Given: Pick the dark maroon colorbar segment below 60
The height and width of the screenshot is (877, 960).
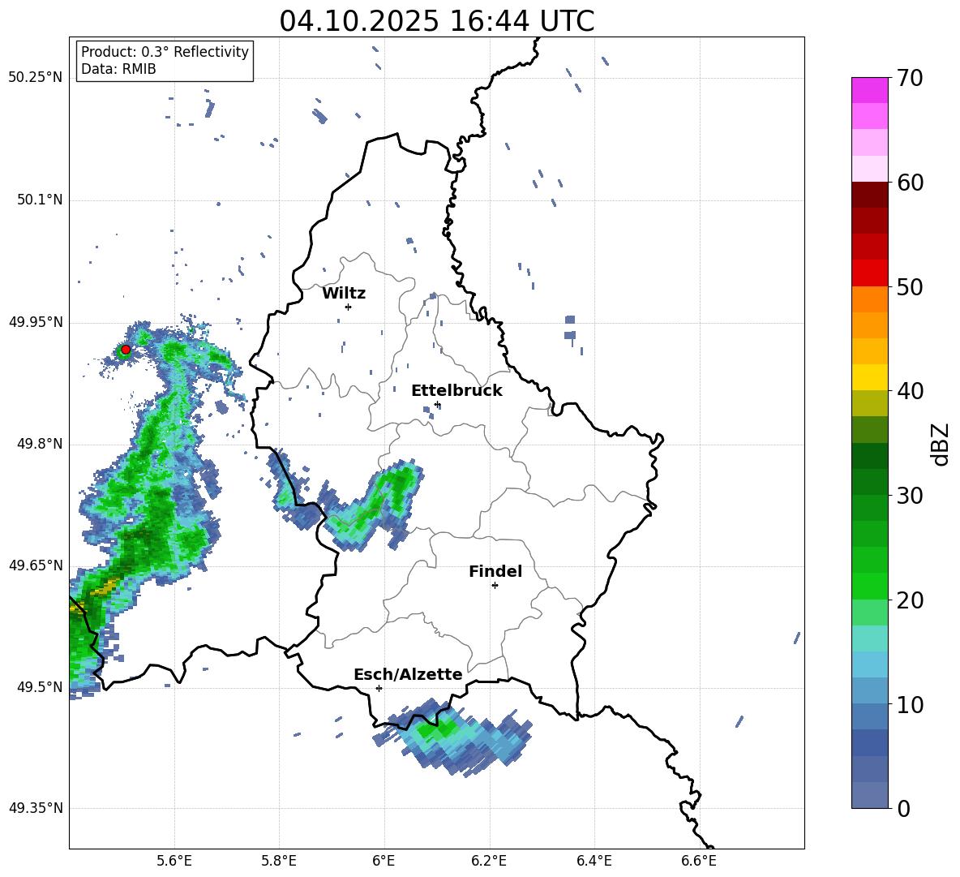Looking at the screenshot, I should 869,195.
